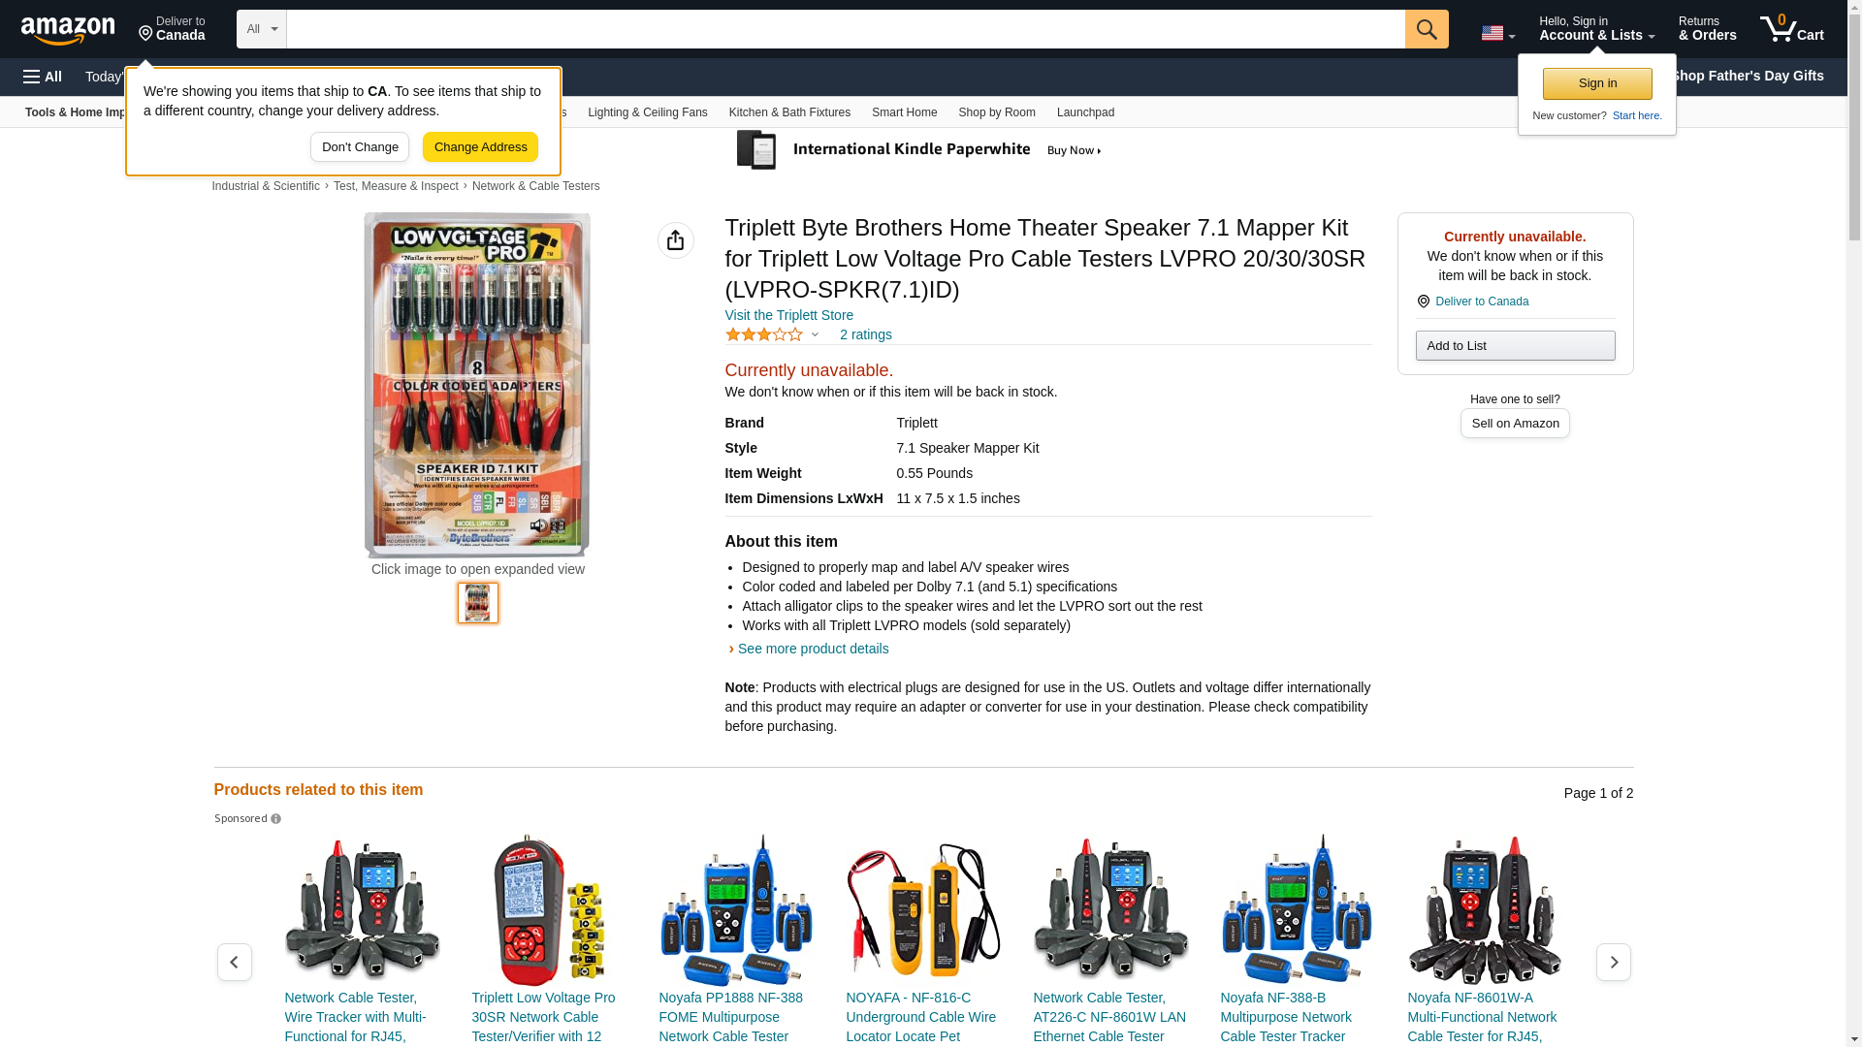Open the All hamburger menu

click(43, 77)
